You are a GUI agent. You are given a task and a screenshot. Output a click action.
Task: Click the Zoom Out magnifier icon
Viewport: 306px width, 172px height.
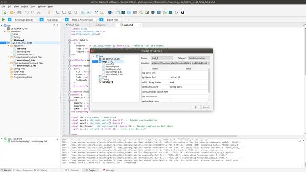64,12
